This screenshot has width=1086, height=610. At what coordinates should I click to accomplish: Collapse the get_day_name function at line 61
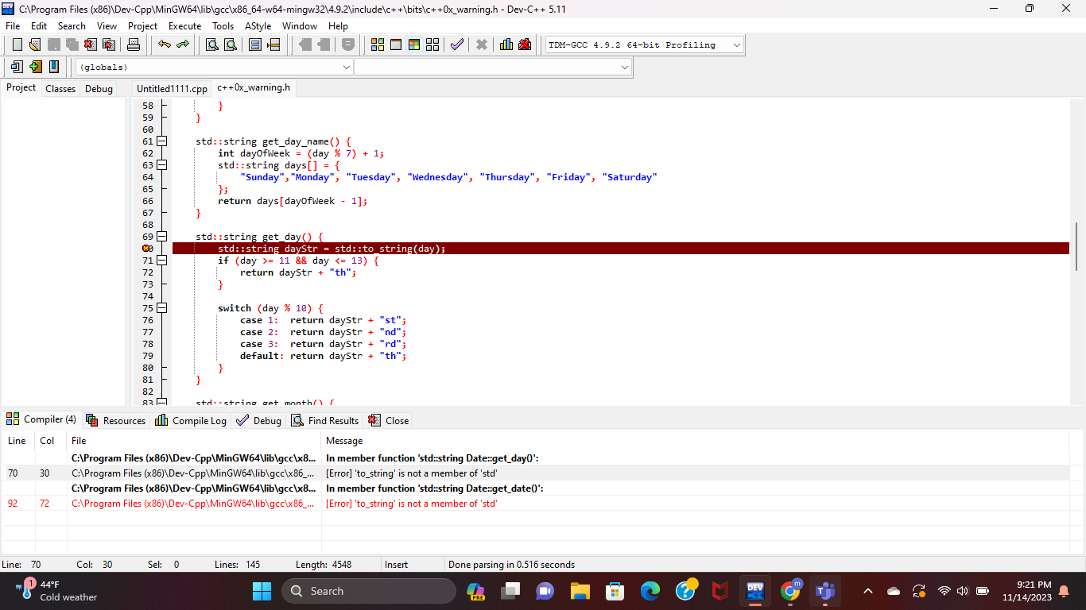[162, 141]
